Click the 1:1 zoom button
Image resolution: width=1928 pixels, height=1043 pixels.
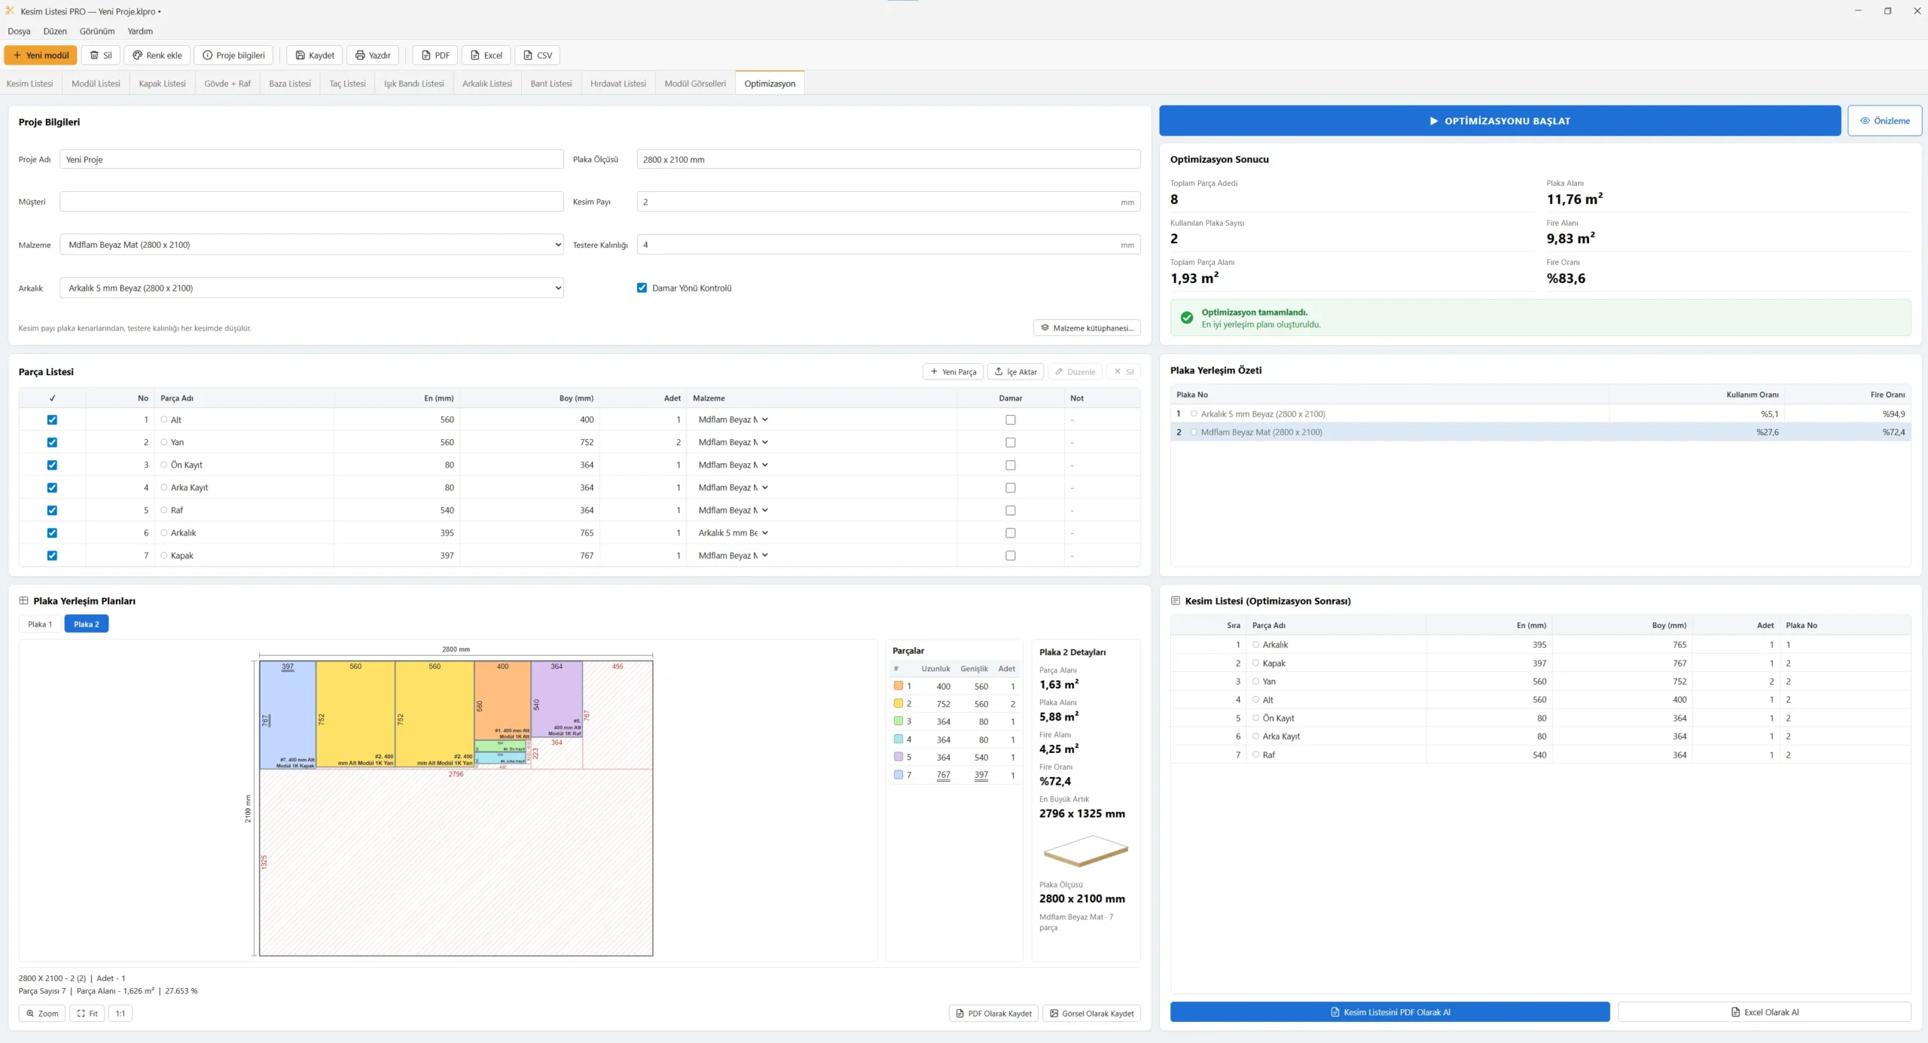point(120,1013)
